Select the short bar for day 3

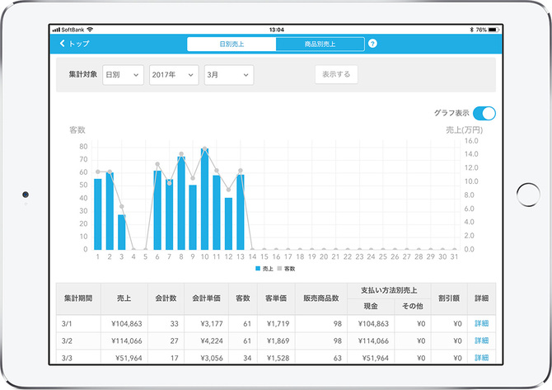click(121, 233)
